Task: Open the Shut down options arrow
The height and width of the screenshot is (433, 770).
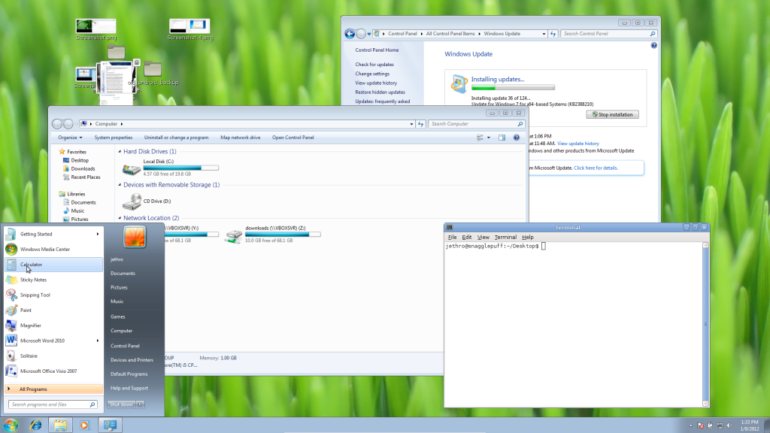Action: (140, 404)
